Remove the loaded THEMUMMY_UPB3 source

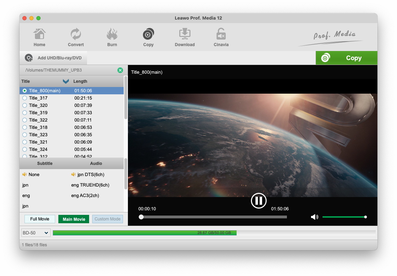point(120,70)
